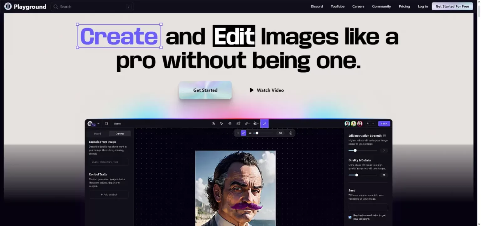Open the Discord link
Viewport: 481px width, 226px height.
click(317, 6)
